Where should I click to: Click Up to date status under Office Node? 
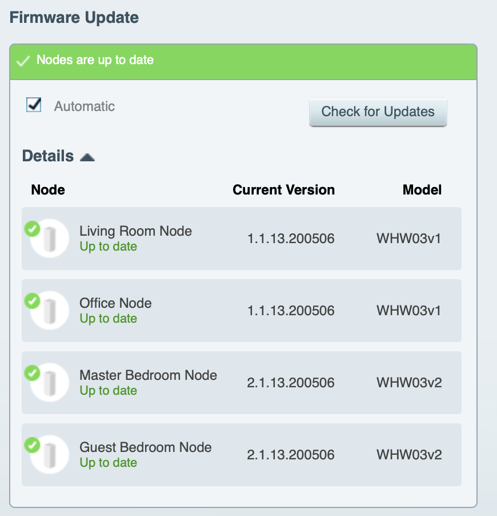(108, 319)
